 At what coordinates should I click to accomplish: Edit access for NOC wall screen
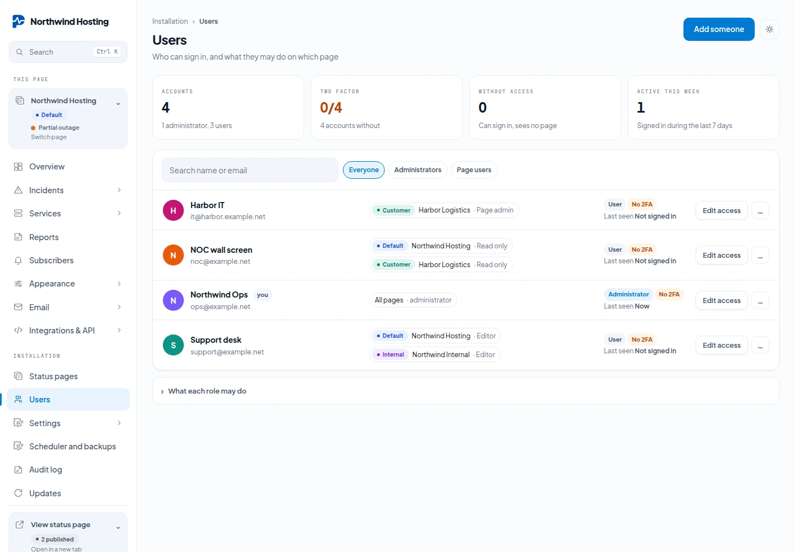click(722, 255)
